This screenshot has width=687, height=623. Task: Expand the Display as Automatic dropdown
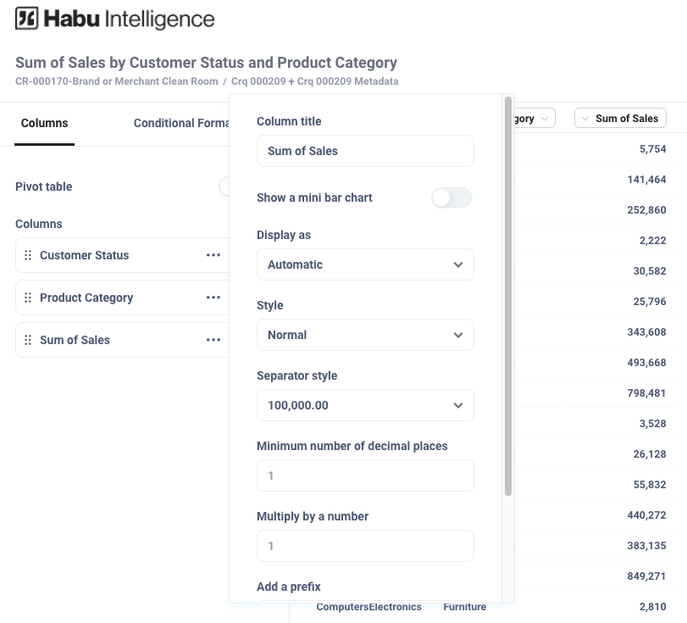365,264
